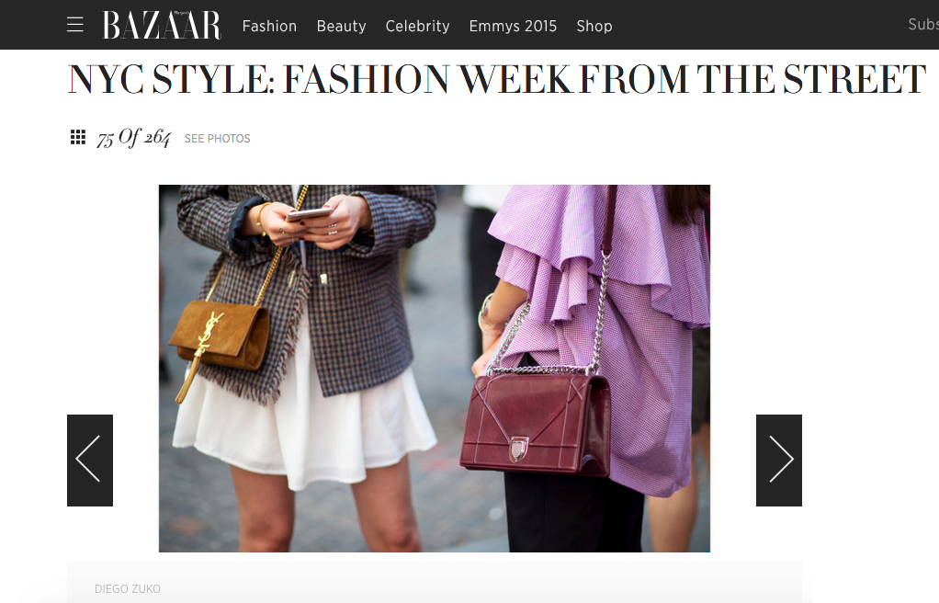Click the article headline title
The image size is (939, 603).
(497, 79)
